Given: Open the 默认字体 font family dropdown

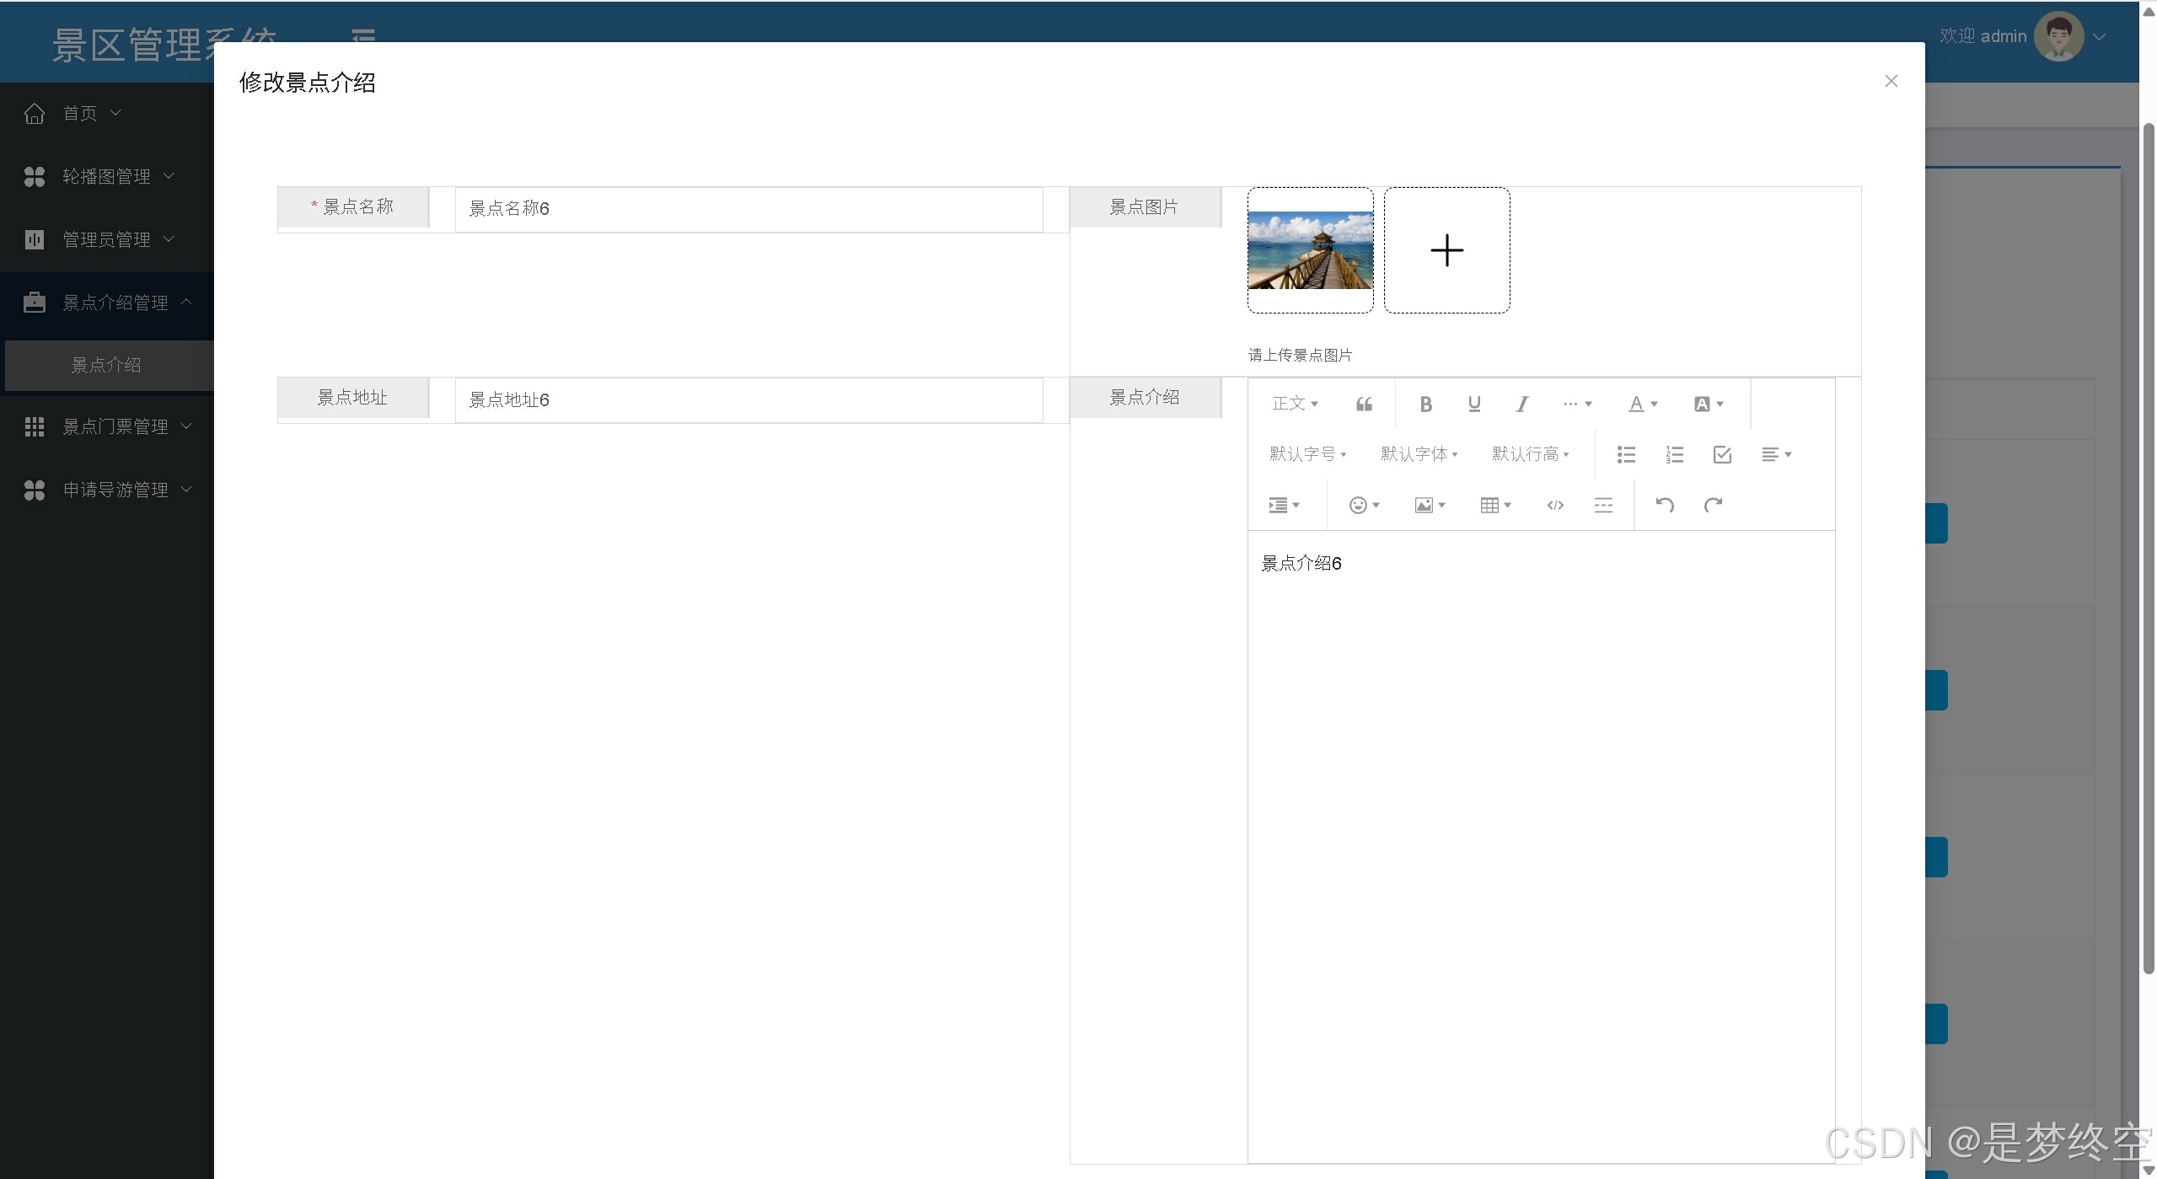Looking at the screenshot, I should tap(1419, 455).
